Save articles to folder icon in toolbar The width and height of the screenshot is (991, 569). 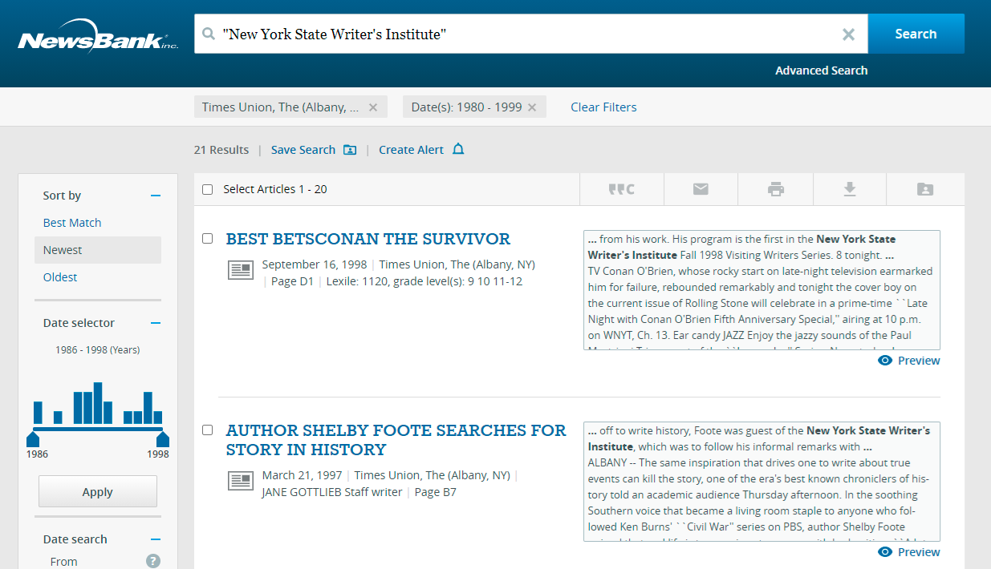pyautogui.click(x=924, y=189)
